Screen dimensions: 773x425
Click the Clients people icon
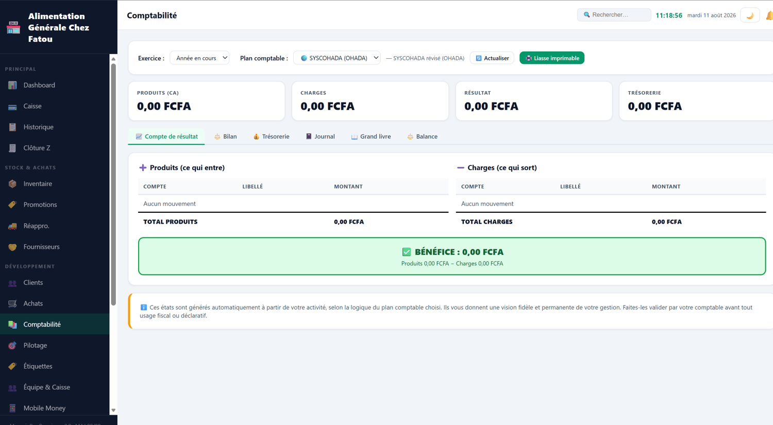[x=12, y=283]
